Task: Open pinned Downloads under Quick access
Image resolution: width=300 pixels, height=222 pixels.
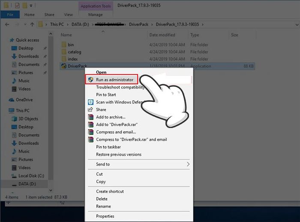Action: [29, 56]
